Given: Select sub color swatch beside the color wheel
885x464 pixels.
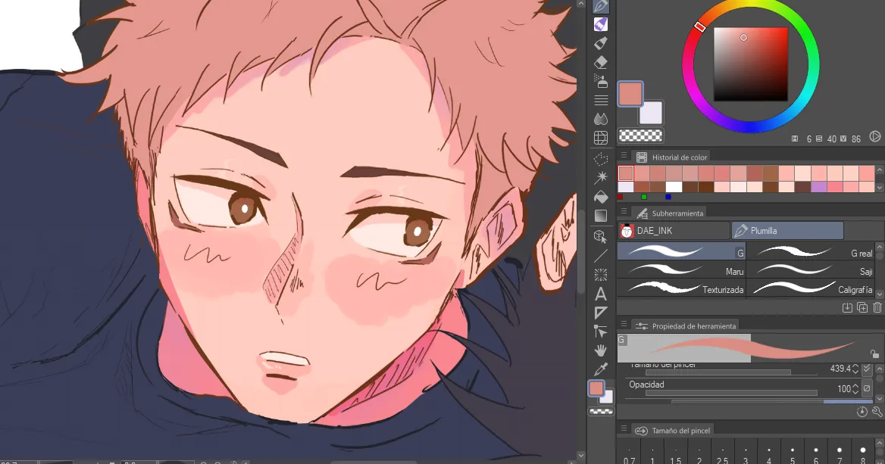Looking at the screenshot, I should tap(651, 113).
